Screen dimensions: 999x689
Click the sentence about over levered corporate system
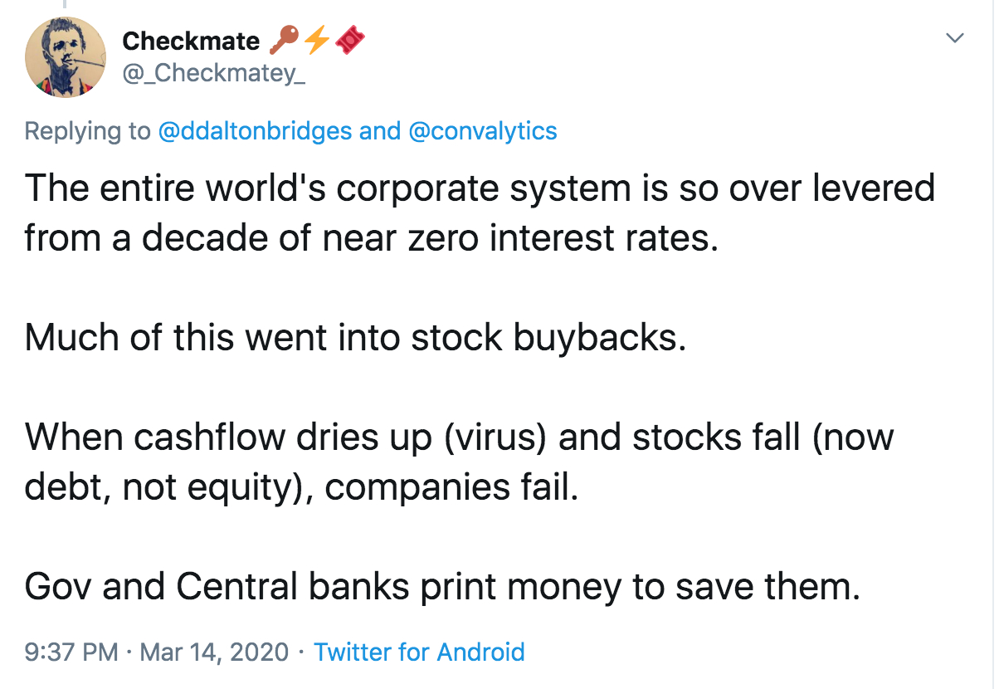tap(480, 189)
